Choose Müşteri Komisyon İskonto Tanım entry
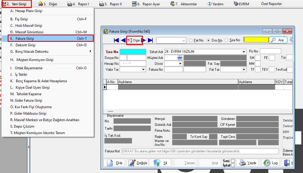The image size is (303, 173). 47,133
